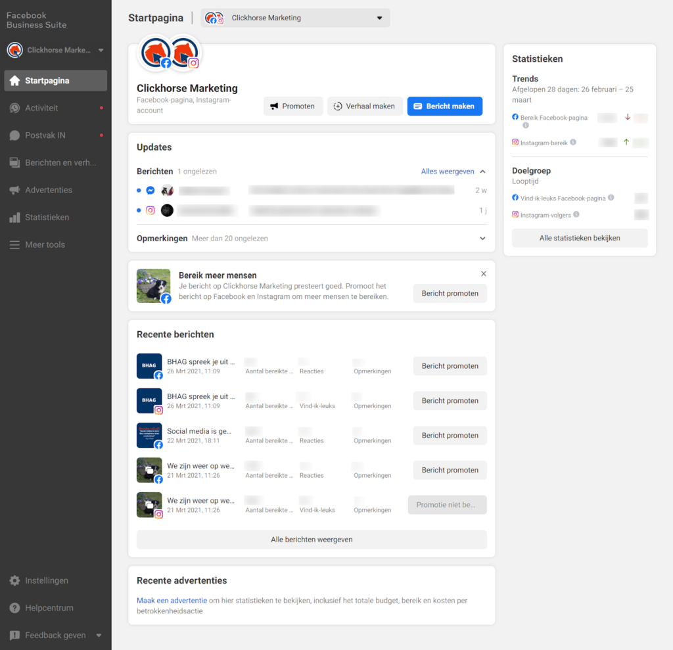Click the megaphone icon on Promoten button

tap(274, 106)
